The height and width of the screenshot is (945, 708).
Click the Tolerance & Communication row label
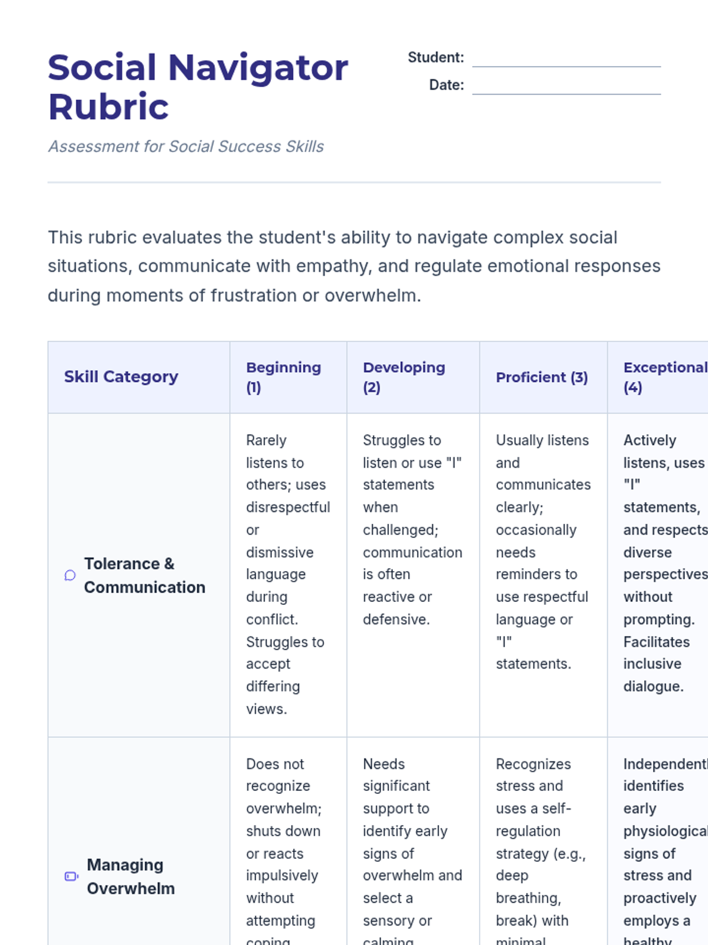tap(145, 575)
